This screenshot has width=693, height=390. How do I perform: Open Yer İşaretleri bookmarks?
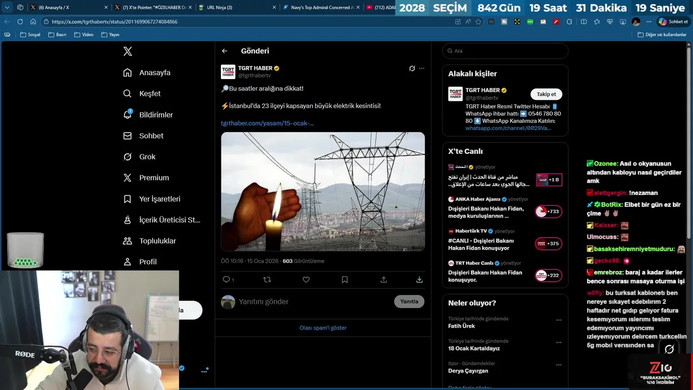coord(152,199)
